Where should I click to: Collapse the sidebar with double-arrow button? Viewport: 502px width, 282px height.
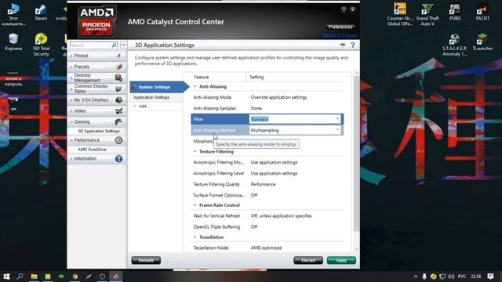pyautogui.click(x=123, y=45)
